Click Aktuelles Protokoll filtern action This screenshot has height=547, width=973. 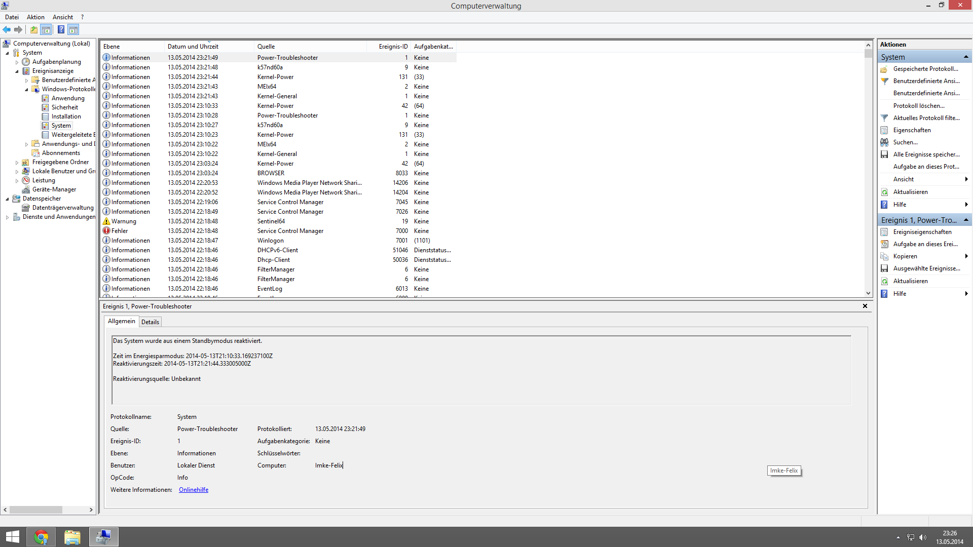click(926, 118)
